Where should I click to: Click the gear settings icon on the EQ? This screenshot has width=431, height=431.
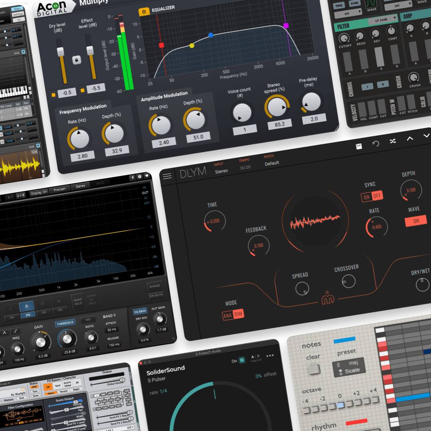tap(140, 177)
